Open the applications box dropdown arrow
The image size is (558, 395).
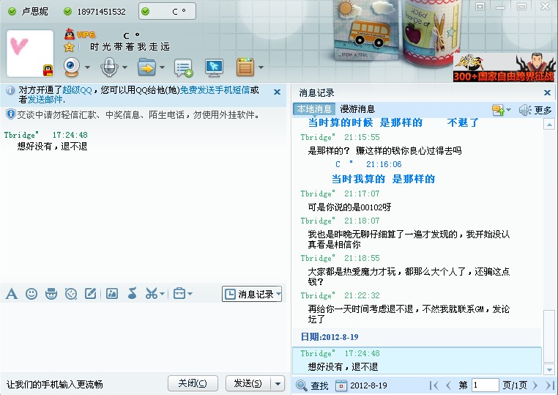coord(190,294)
